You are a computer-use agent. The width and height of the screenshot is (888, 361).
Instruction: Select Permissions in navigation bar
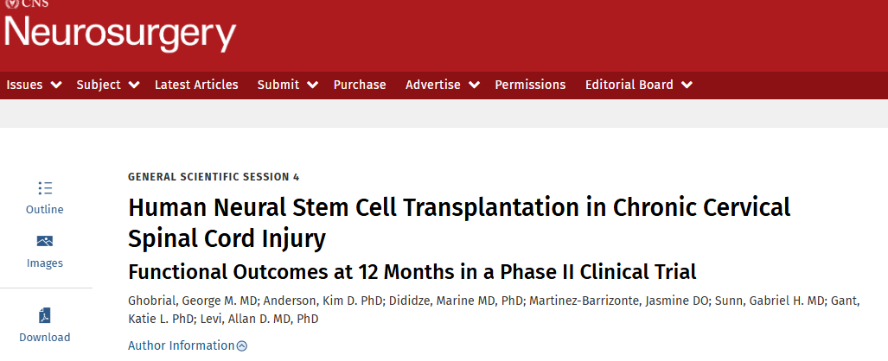tap(530, 85)
